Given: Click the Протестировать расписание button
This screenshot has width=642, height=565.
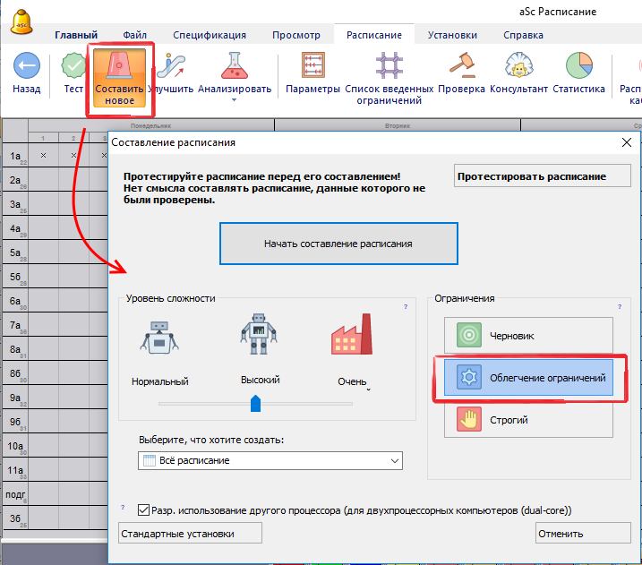Looking at the screenshot, I should tap(531, 176).
